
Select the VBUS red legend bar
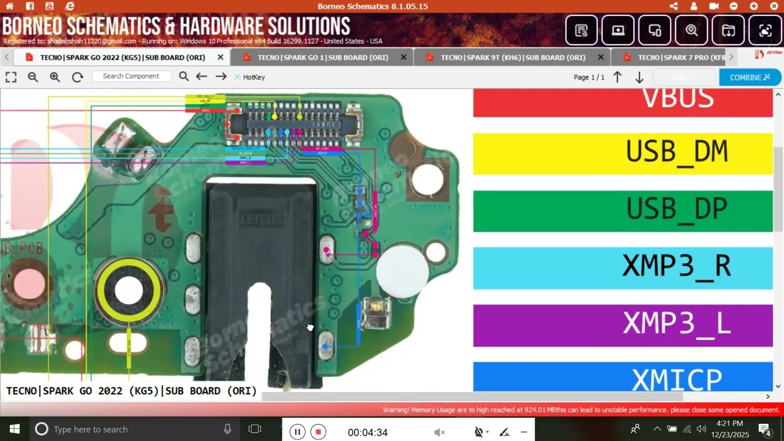pyautogui.click(x=623, y=103)
